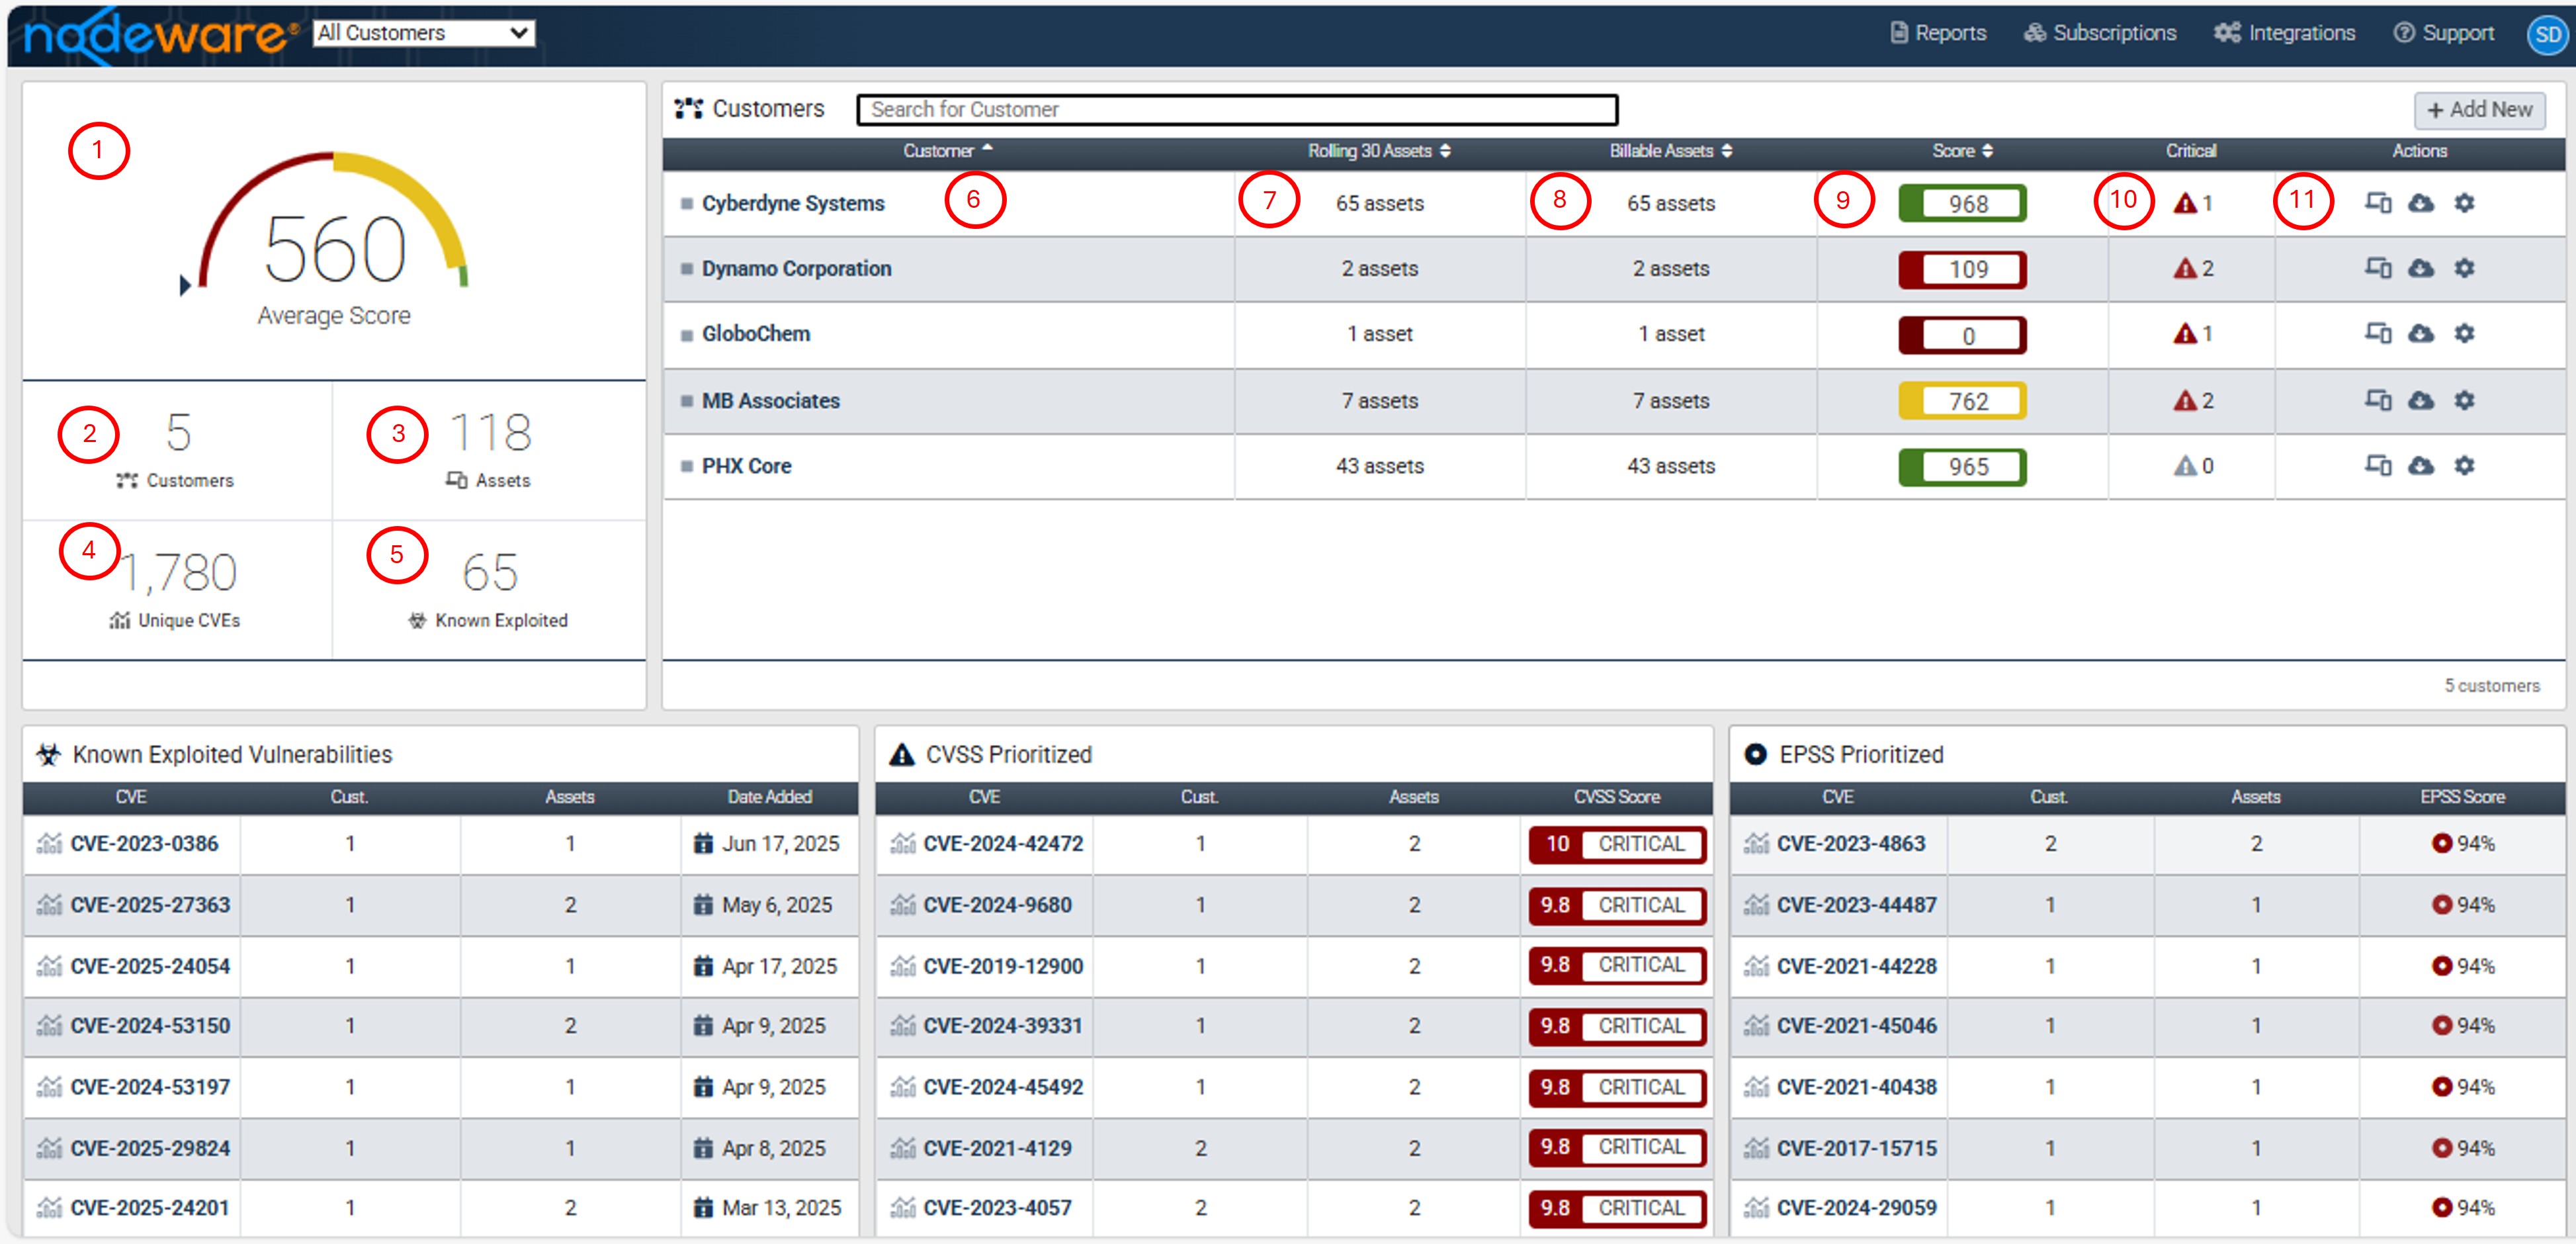Click 10 CRITICAL badge for CVE-2024-42472

tap(1616, 844)
